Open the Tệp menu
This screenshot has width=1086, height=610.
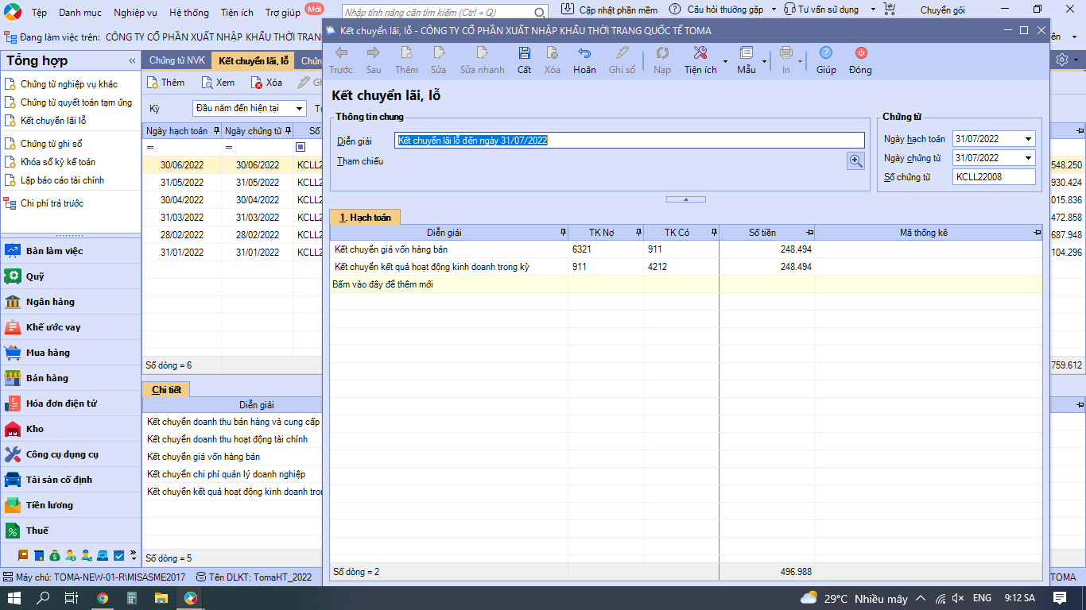(x=39, y=13)
